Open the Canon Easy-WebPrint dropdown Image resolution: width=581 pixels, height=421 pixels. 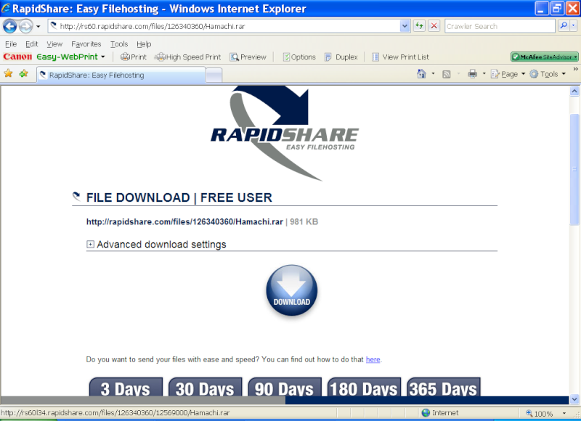coord(103,57)
